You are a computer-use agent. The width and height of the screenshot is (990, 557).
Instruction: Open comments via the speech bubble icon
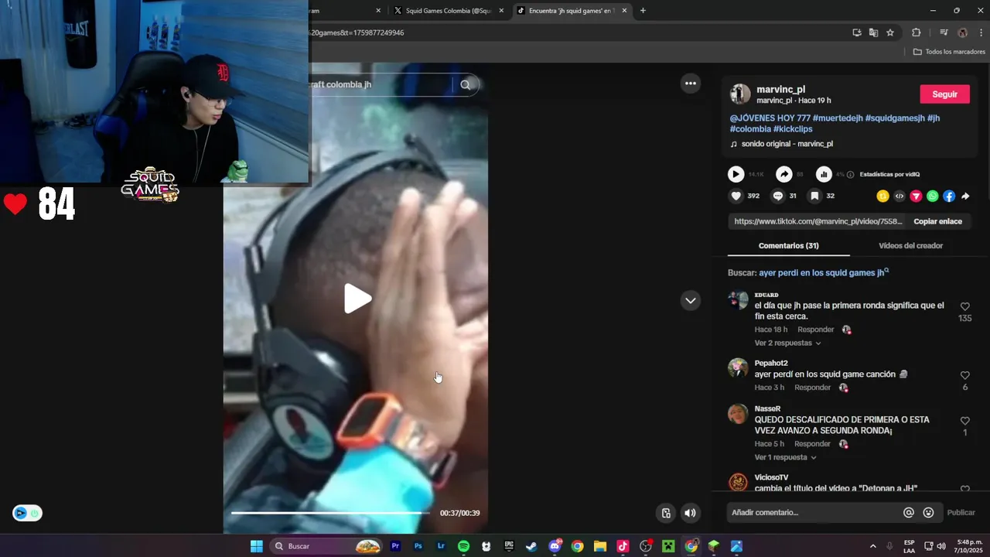(x=778, y=196)
